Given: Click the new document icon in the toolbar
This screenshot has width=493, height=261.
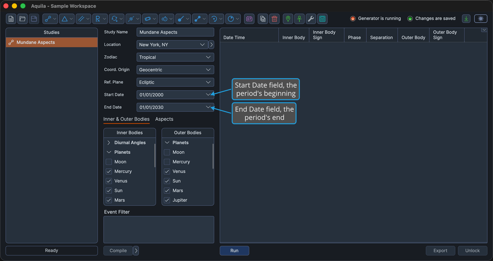Looking at the screenshot, I should [11, 19].
